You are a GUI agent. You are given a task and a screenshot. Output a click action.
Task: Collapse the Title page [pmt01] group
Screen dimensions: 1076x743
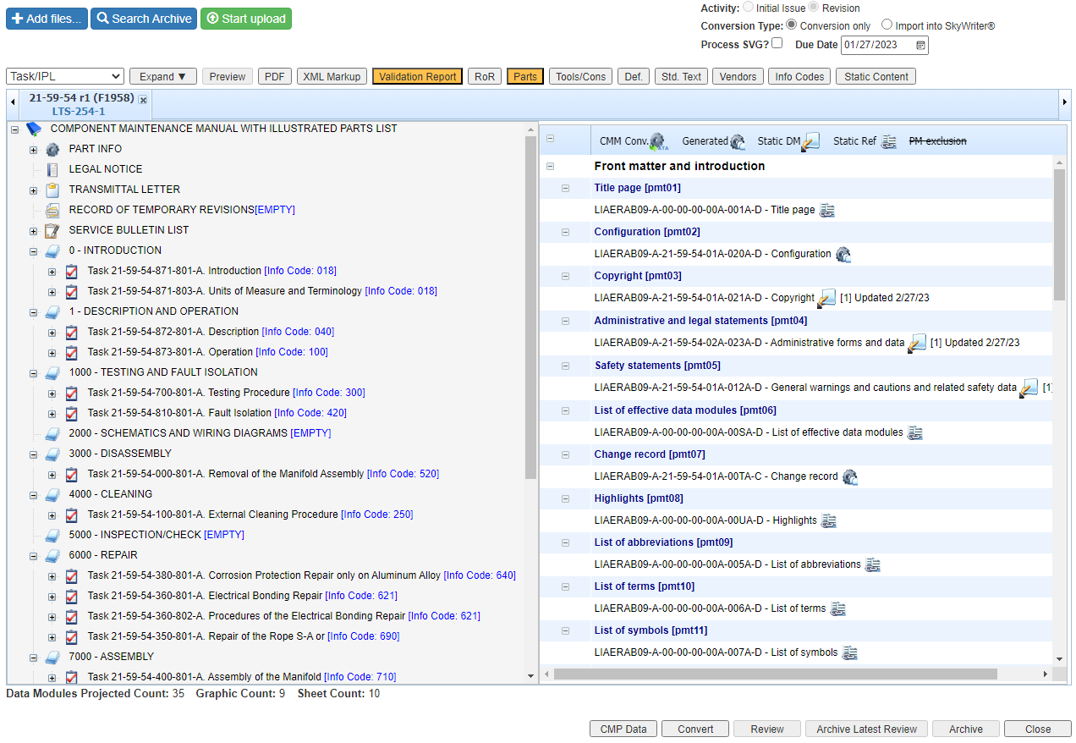point(565,188)
